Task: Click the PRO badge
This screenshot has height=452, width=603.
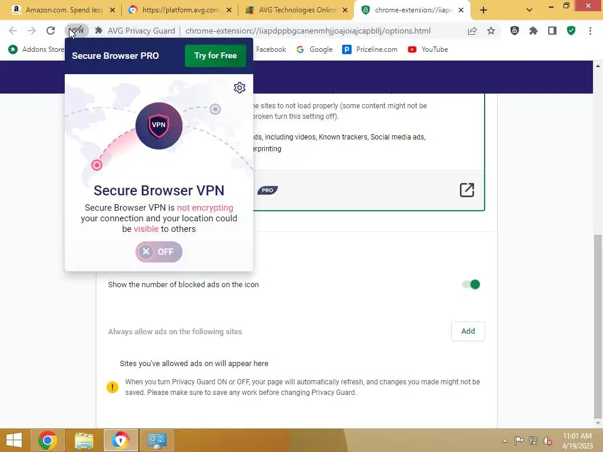Action: pyautogui.click(x=267, y=190)
